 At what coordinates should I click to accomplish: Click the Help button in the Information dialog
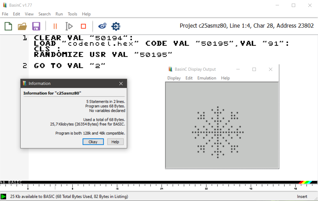pyautogui.click(x=115, y=142)
